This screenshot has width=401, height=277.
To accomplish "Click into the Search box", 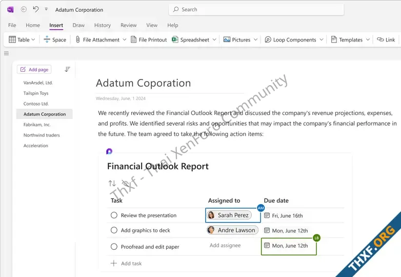I will pyautogui.click(x=256, y=9).
